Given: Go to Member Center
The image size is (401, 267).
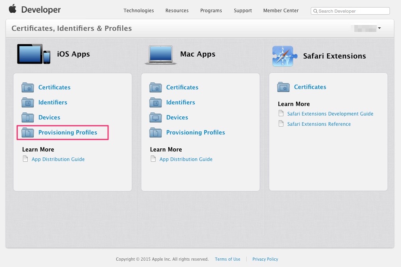Looking at the screenshot, I should [281, 10].
